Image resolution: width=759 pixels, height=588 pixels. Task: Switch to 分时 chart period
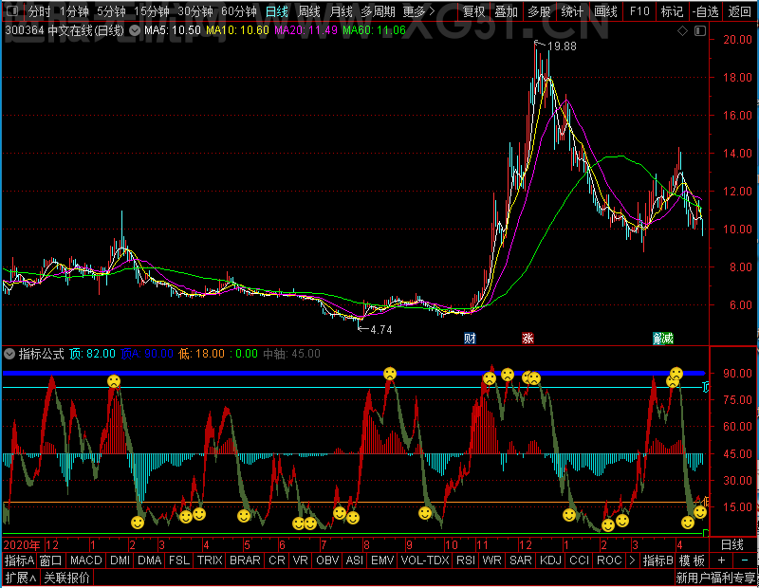[39, 11]
